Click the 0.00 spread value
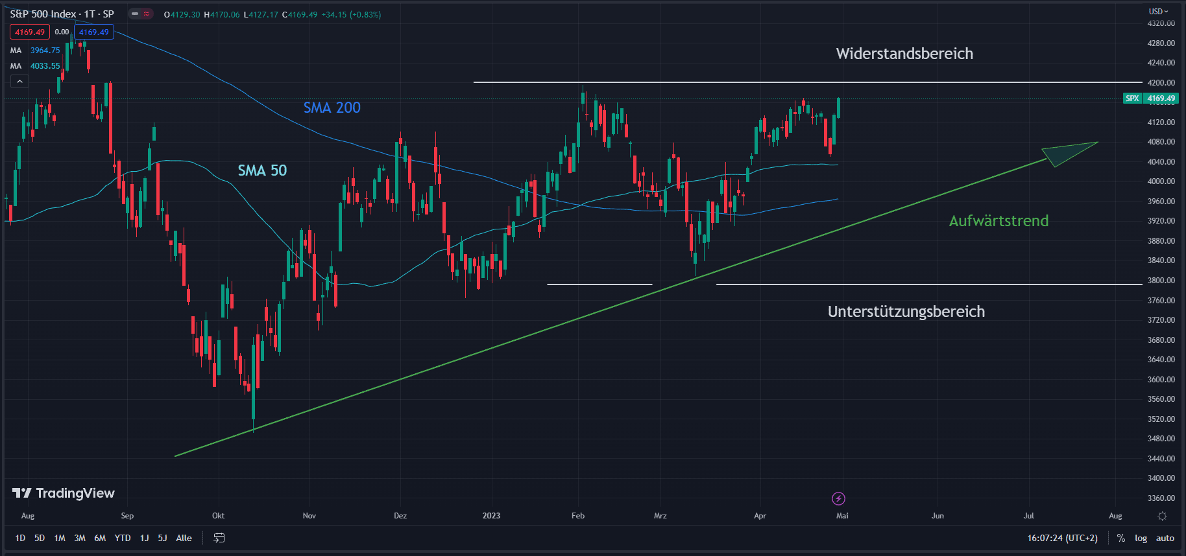The image size is (1186, 556). tap(62, 32)
